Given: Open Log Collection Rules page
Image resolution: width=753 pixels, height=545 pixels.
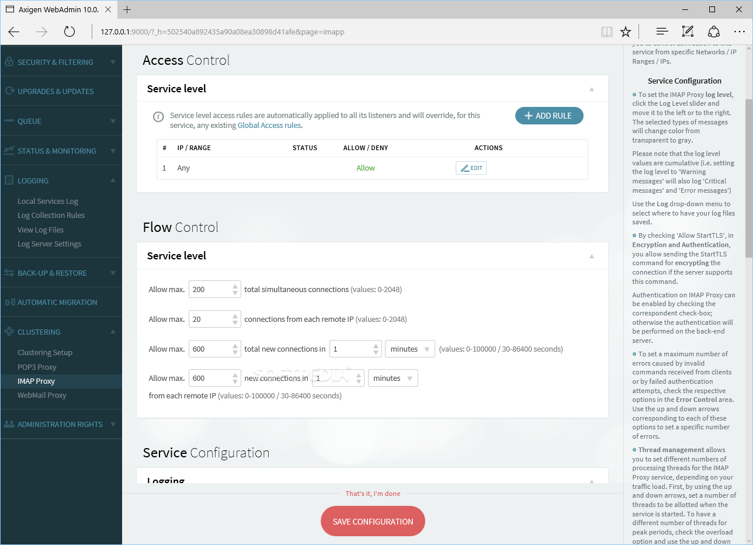Looking at the screenshot, I should (x=51, y=215).
